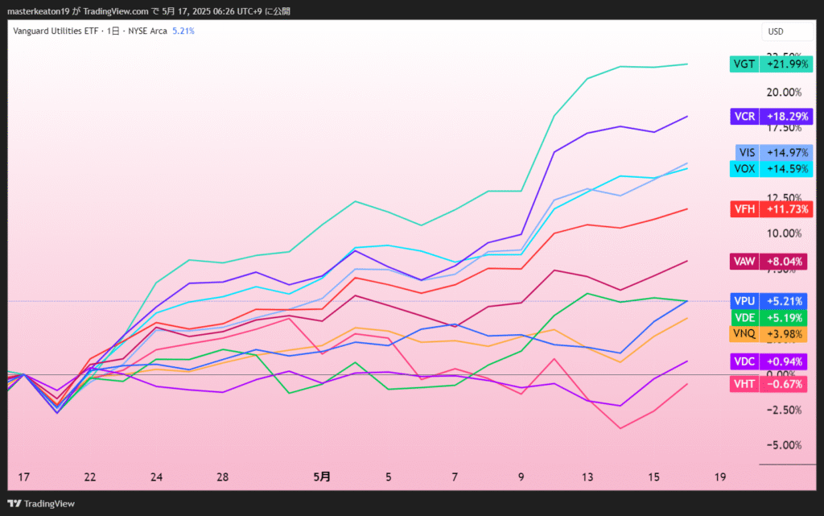Click the VHT −0.67% label
824x516 pixels.
pos(768,384)
